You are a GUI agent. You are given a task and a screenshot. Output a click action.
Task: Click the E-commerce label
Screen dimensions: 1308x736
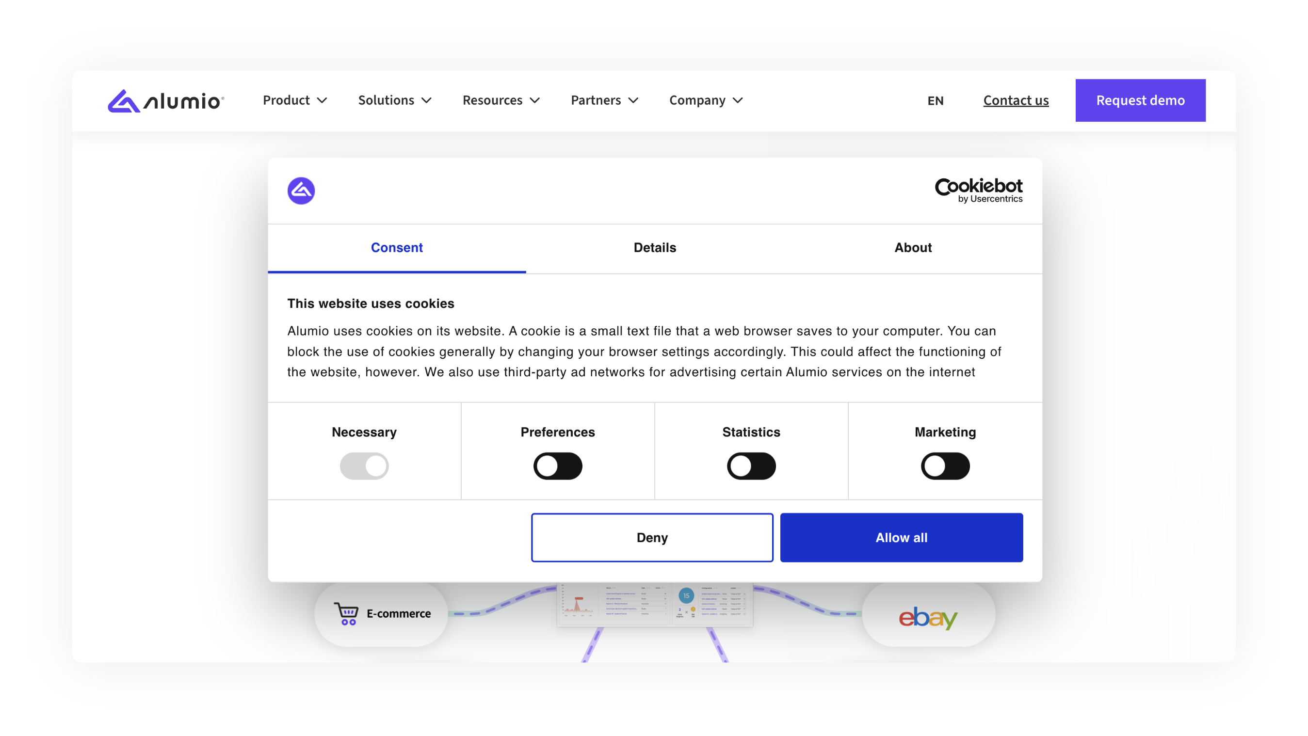[x=399, y=614]
